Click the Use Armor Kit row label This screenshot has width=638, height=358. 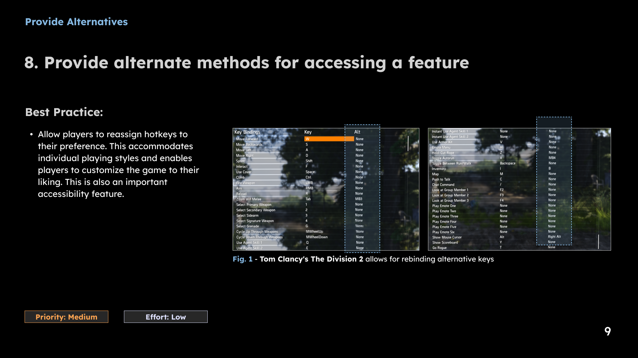(x=442, y=142)
